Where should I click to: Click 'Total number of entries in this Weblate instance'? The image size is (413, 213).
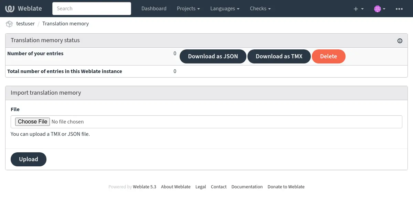65,71
